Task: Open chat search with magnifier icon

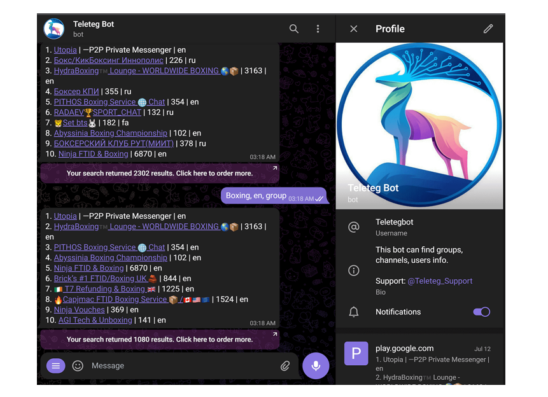Action: pyautogui.click(x=293, y=29)
